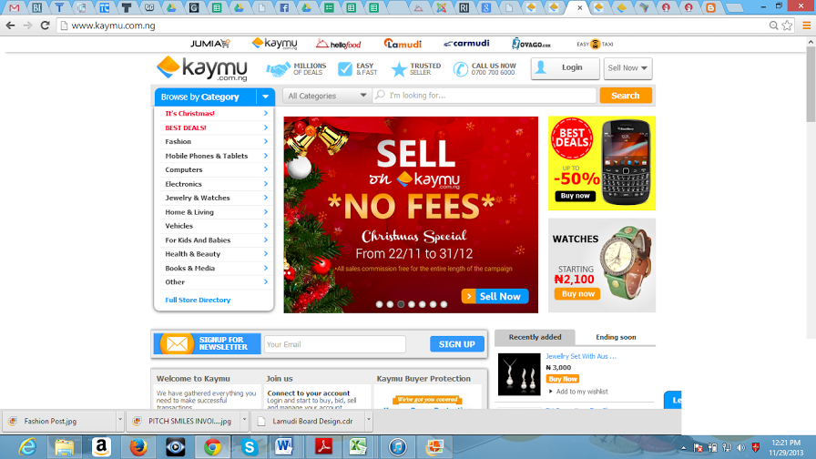Select the last banner carousel dot

[x=444, y=304]
